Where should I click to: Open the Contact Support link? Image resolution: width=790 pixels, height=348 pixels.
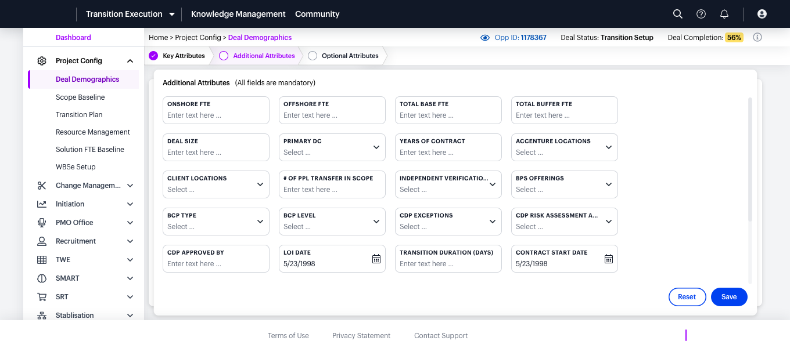[x=441, y=336]
